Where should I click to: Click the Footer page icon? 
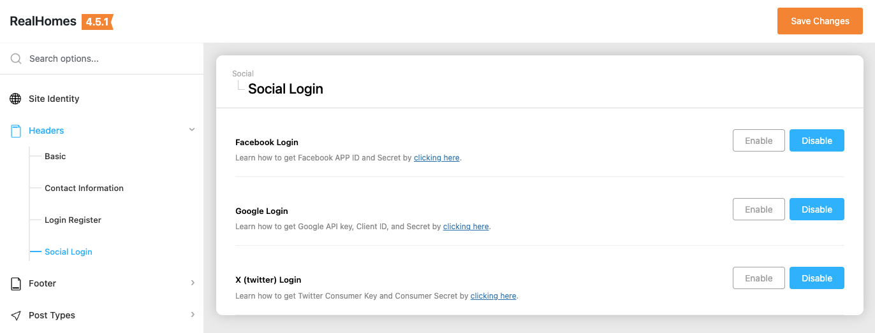pos(16,283)
